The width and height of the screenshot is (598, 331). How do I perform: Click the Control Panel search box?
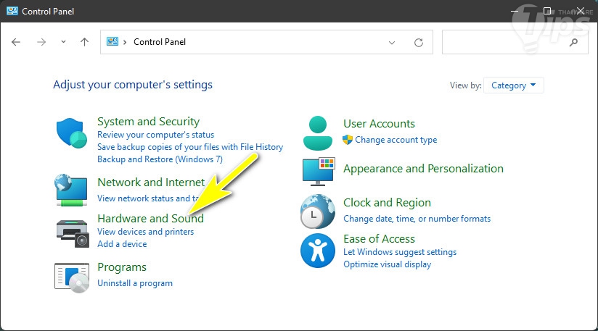coord(505,43)
